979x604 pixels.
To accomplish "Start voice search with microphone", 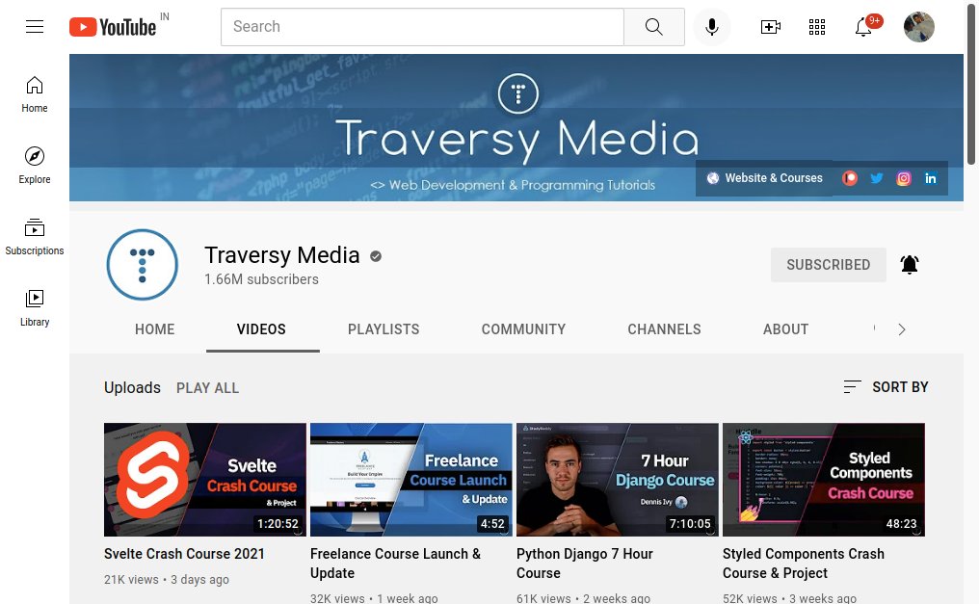I will coord(712,27).
